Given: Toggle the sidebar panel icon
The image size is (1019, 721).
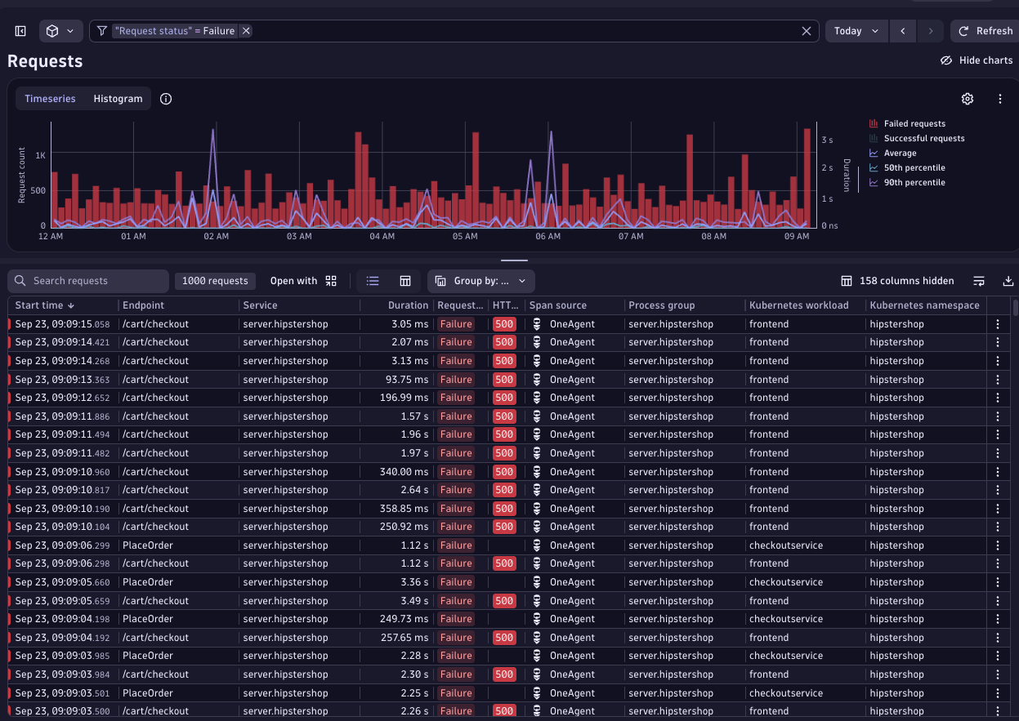Looking at the screenshot, I should click(x=21, y=31).
